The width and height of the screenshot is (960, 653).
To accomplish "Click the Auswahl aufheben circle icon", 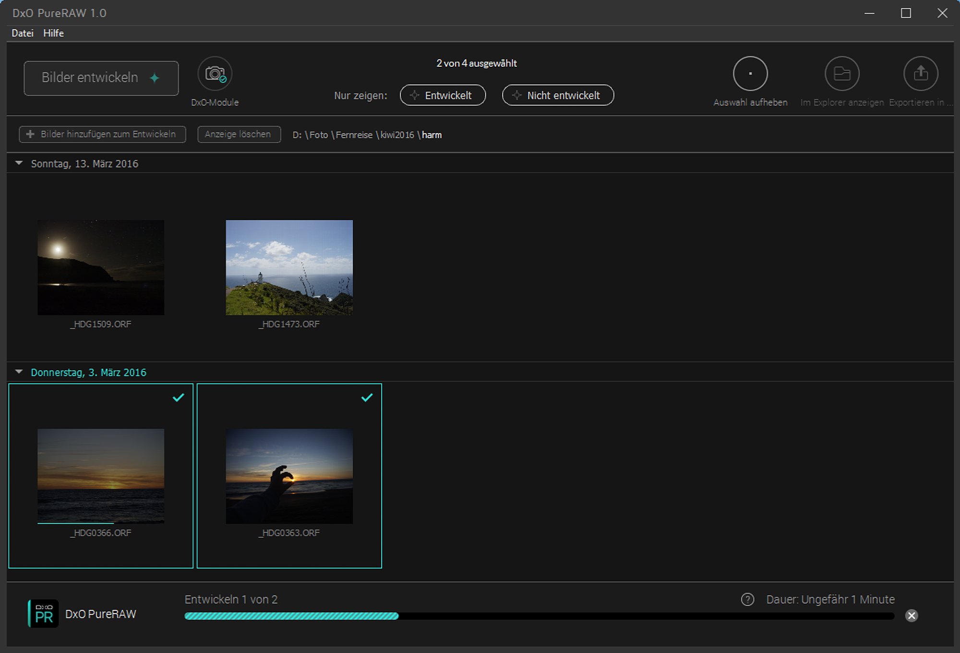I will click(750, 73).
